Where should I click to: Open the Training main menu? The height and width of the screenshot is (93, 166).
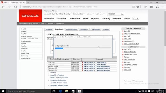tap(106, 19)
